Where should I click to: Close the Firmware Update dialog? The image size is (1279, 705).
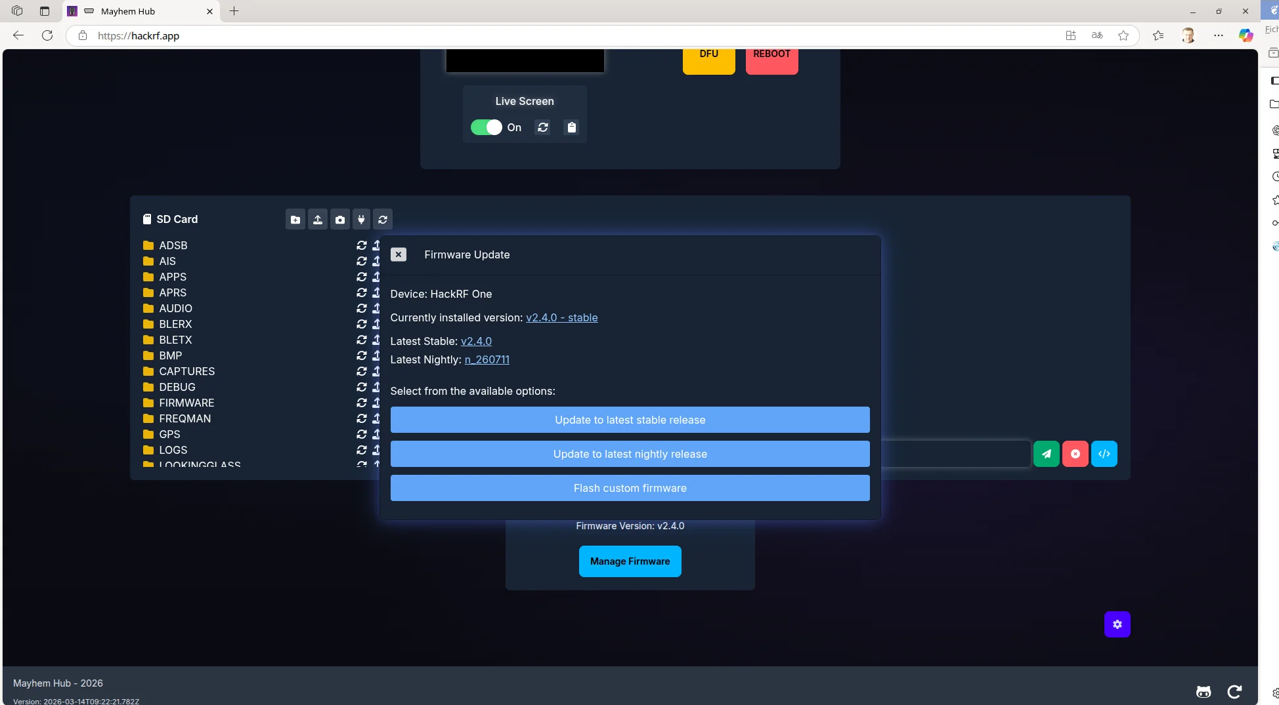pyautogui.click(x=399, y=254)
